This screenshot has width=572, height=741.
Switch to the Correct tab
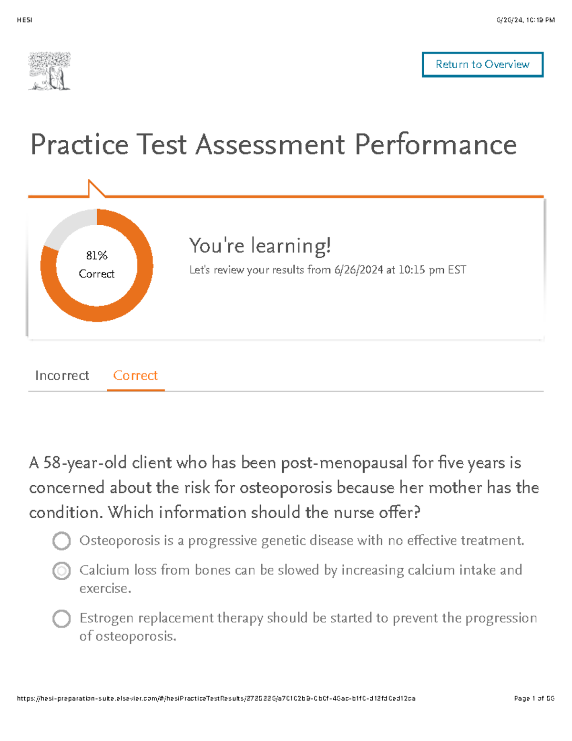coord(135,376)
